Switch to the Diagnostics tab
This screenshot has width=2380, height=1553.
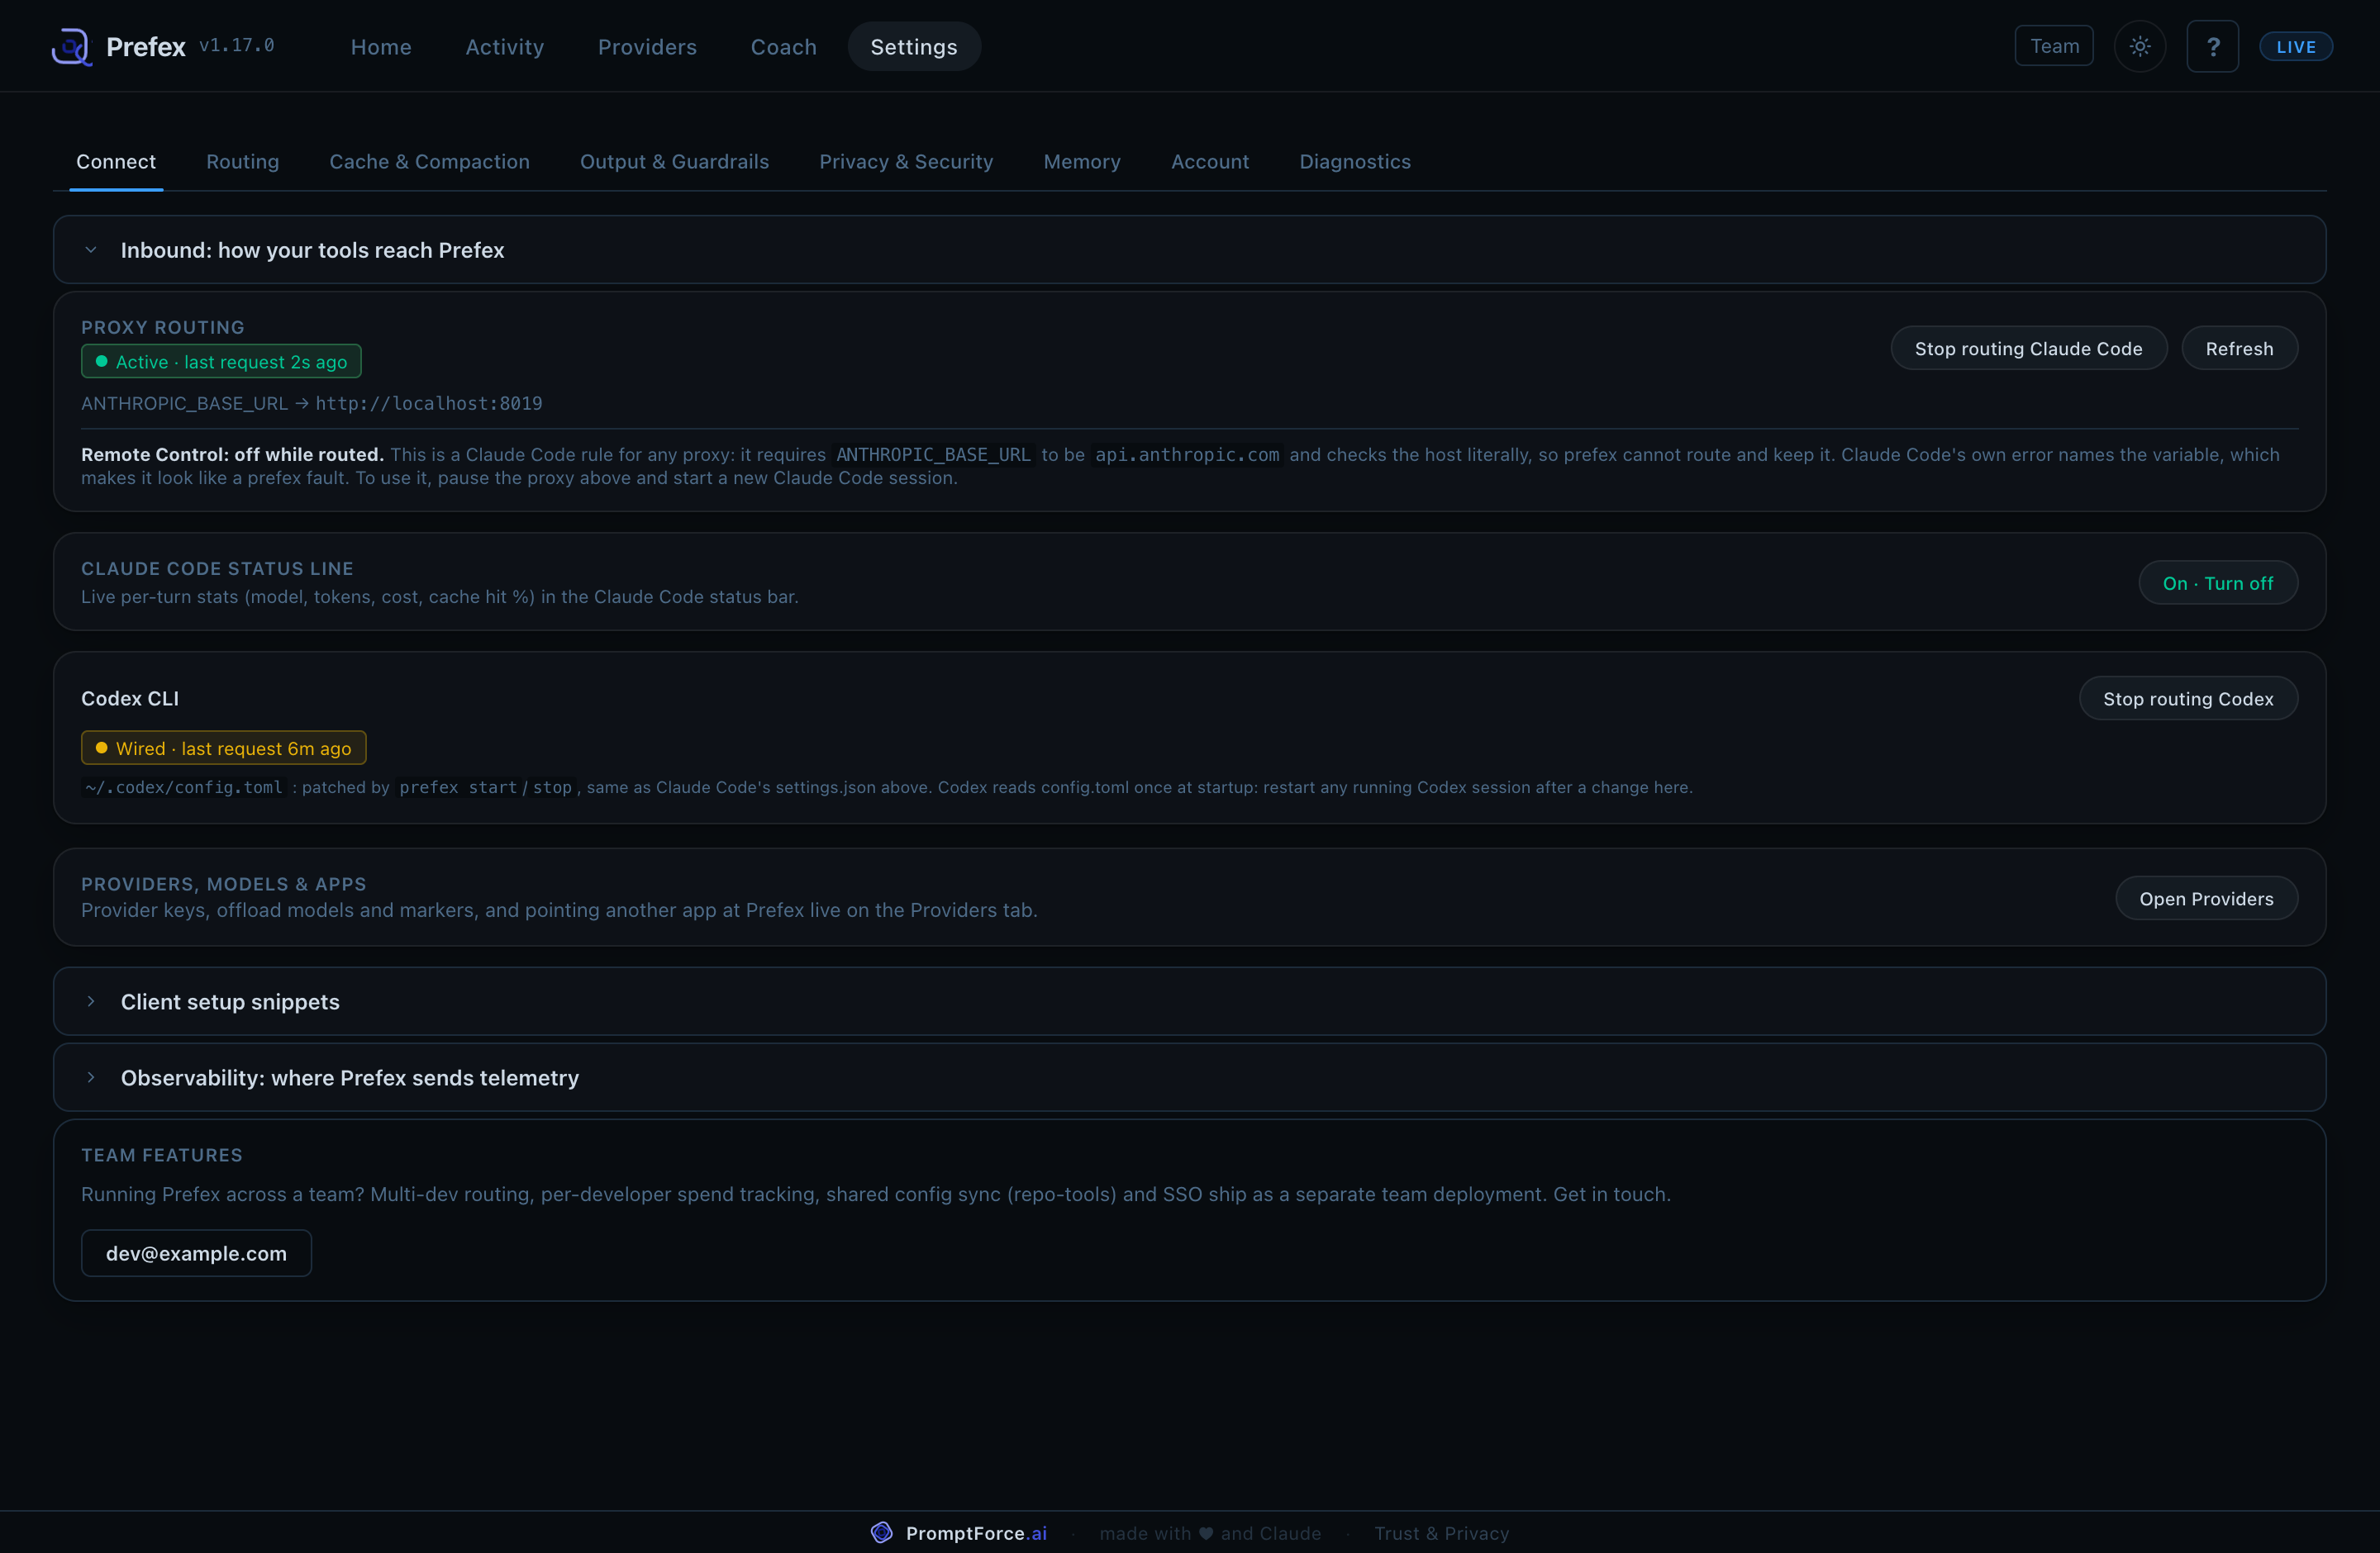coord(1355,162)
